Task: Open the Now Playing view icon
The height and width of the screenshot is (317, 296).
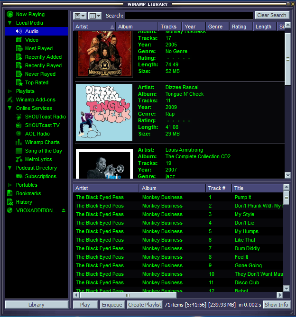Action: point(10,14)
